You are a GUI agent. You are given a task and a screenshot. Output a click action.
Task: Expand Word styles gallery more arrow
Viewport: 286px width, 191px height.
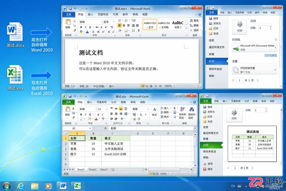186,28
